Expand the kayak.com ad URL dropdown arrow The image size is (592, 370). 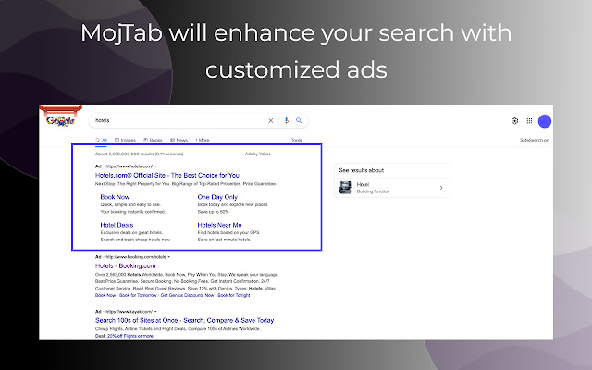click(155, 312)
